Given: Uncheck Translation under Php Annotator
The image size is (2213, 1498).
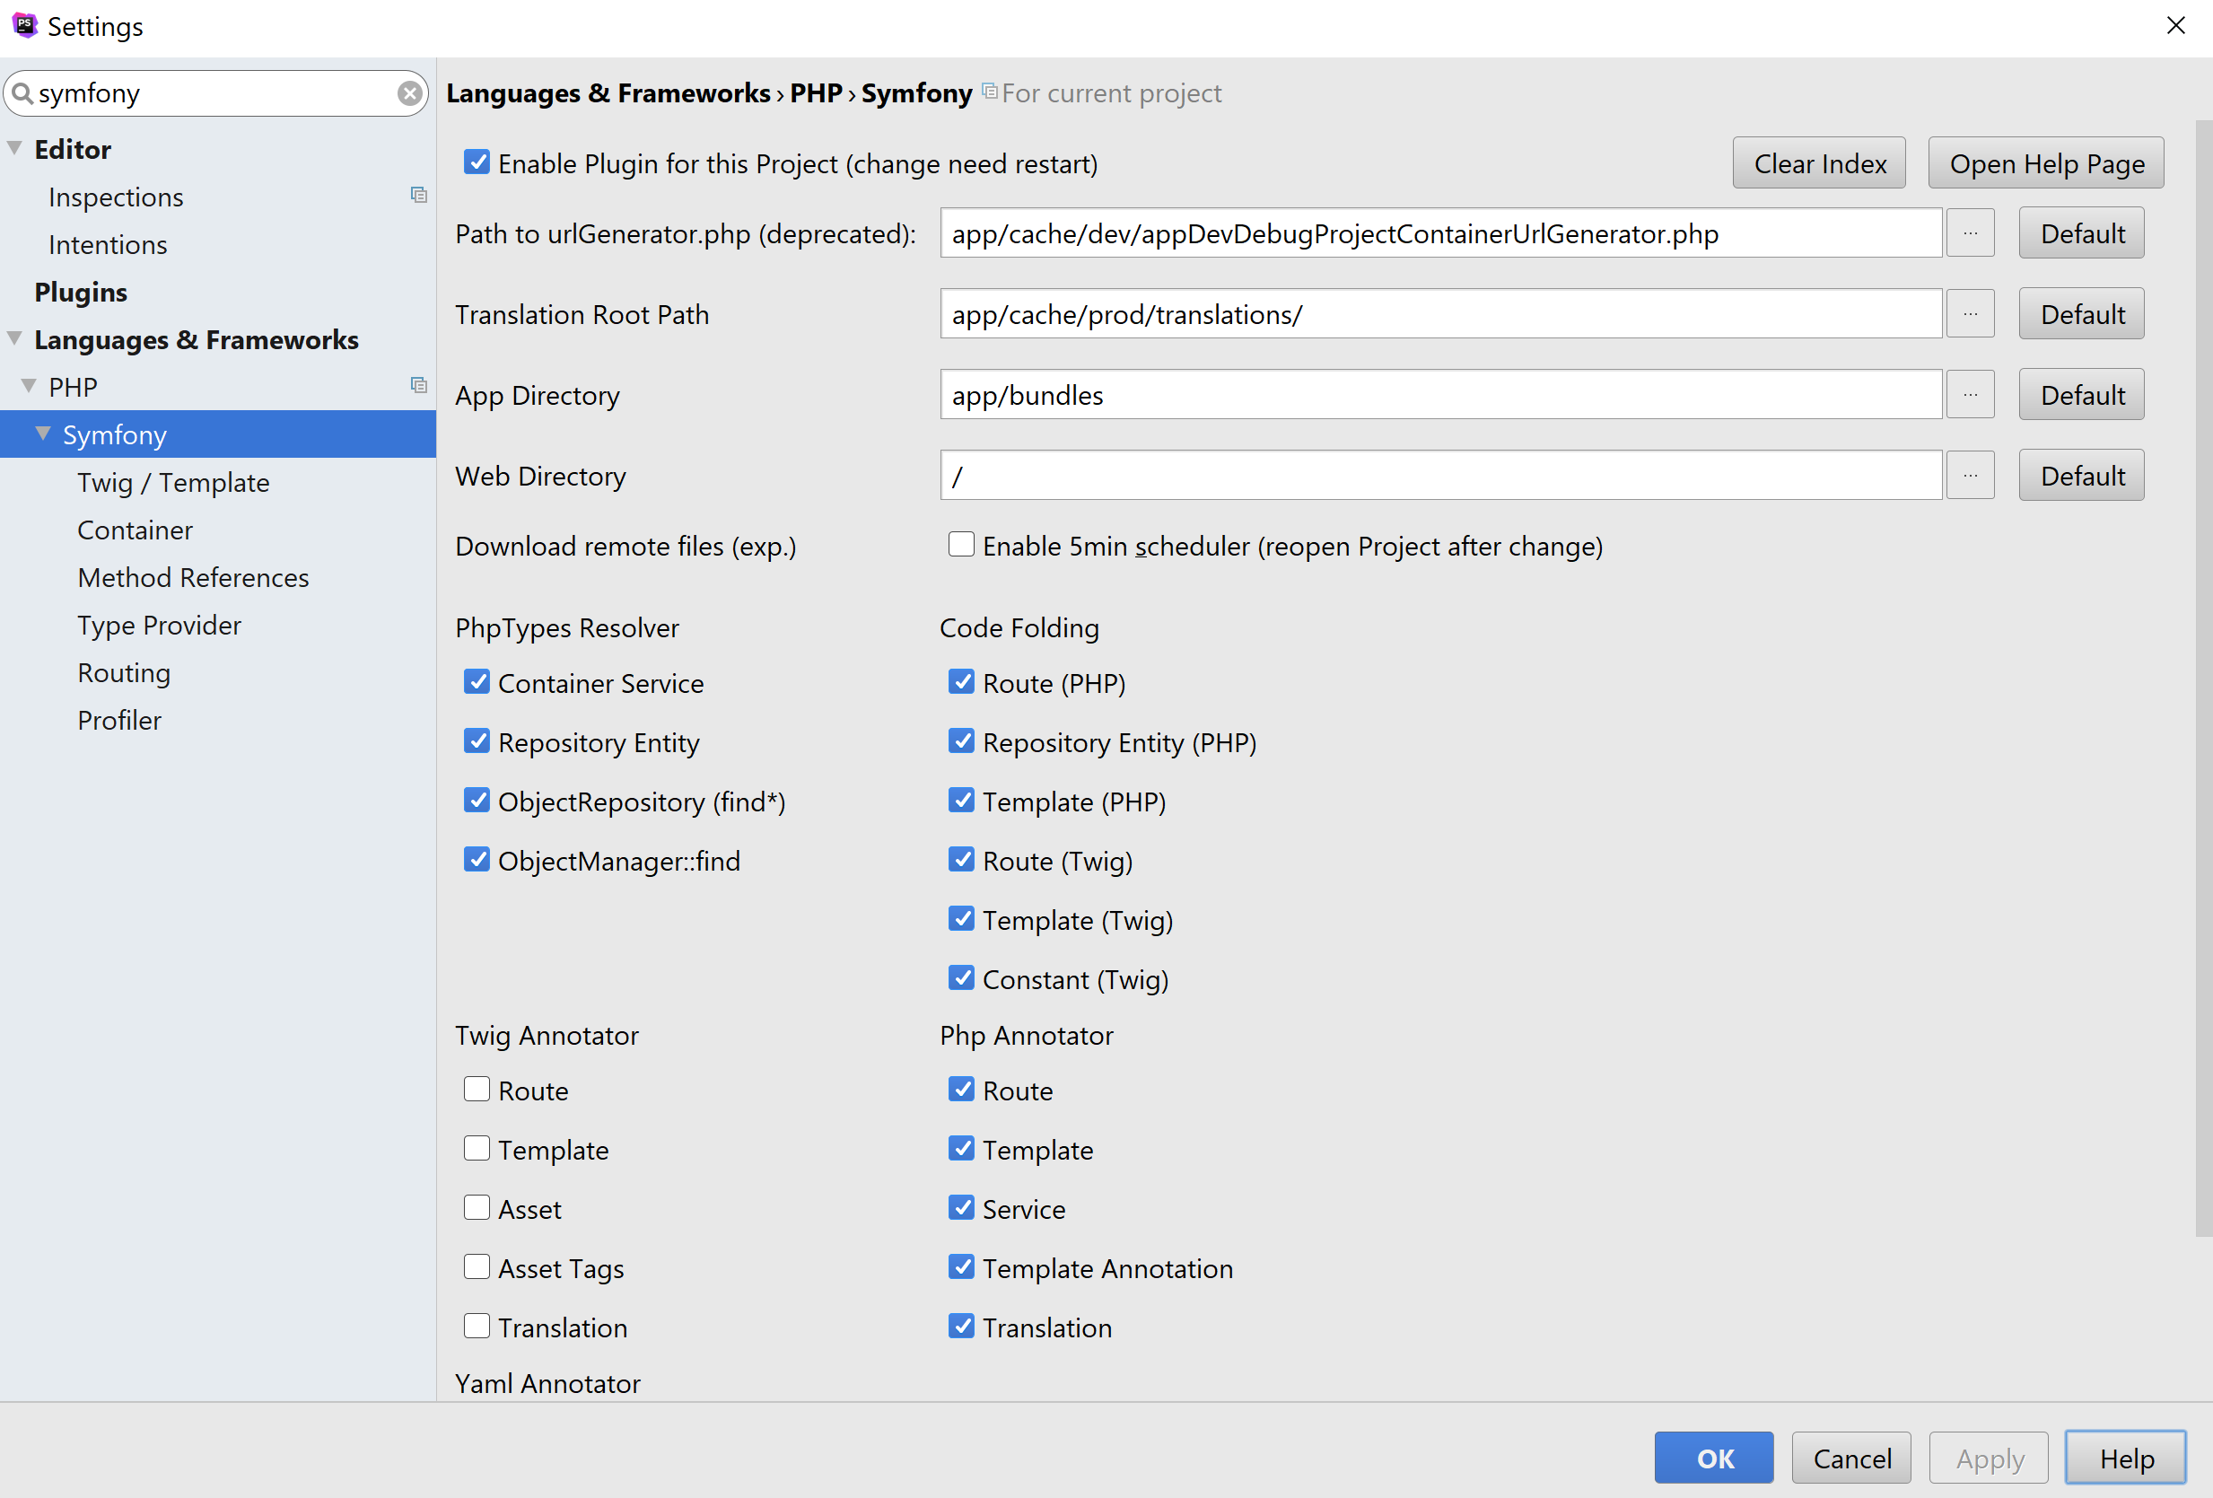Looking at the screenshot, I should [962, 1327].
